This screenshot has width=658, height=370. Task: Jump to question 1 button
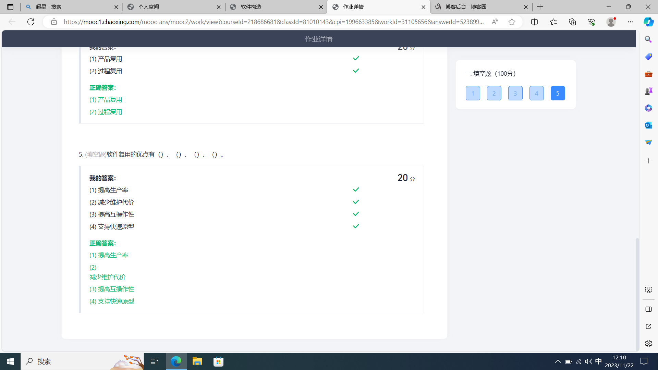point(473,93)
